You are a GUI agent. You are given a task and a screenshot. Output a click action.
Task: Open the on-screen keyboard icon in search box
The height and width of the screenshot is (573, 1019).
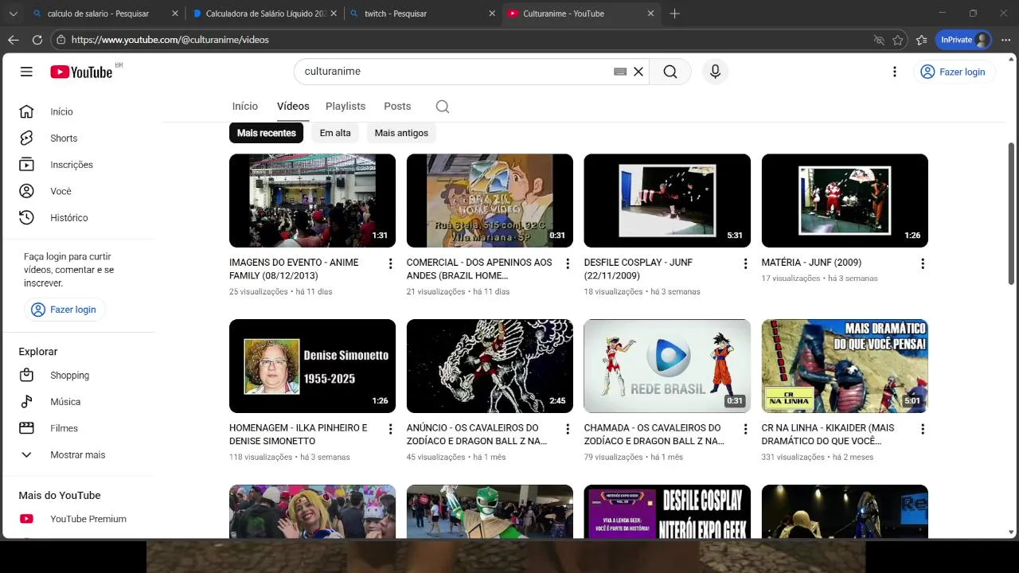[620, 72]
